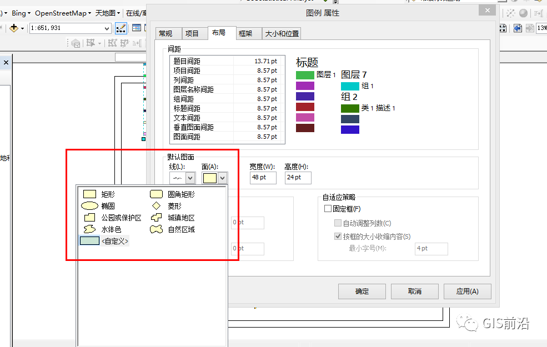Click the greyed forward extent icon
The height and width of the screenshot is (347, 547).
(530, 28)
